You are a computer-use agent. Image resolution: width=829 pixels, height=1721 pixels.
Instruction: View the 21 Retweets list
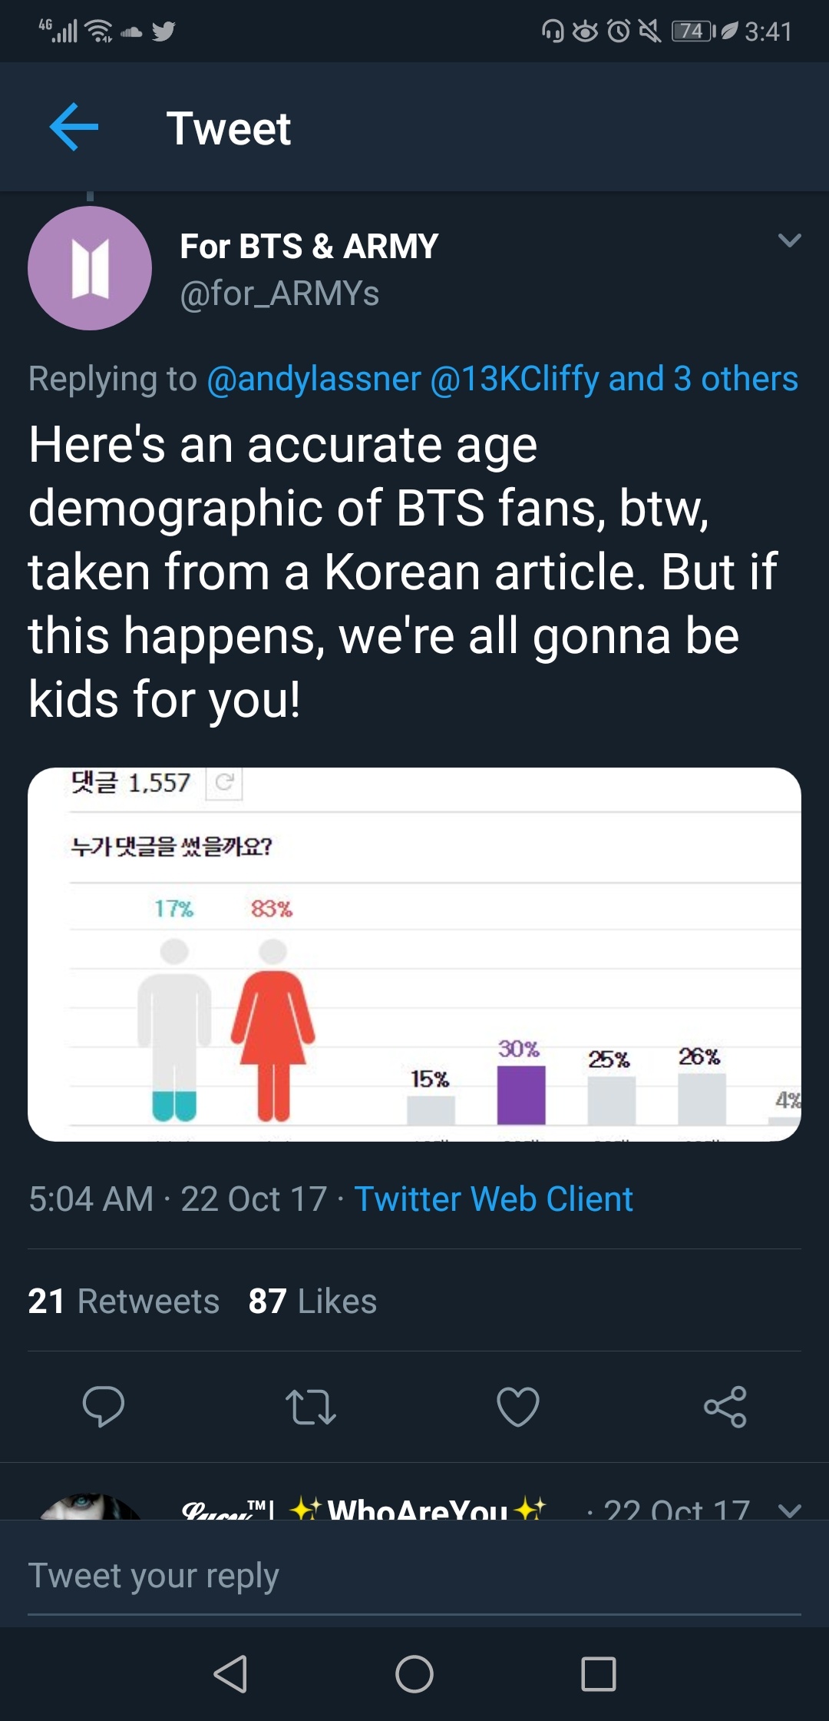[x=124, y=1301]
